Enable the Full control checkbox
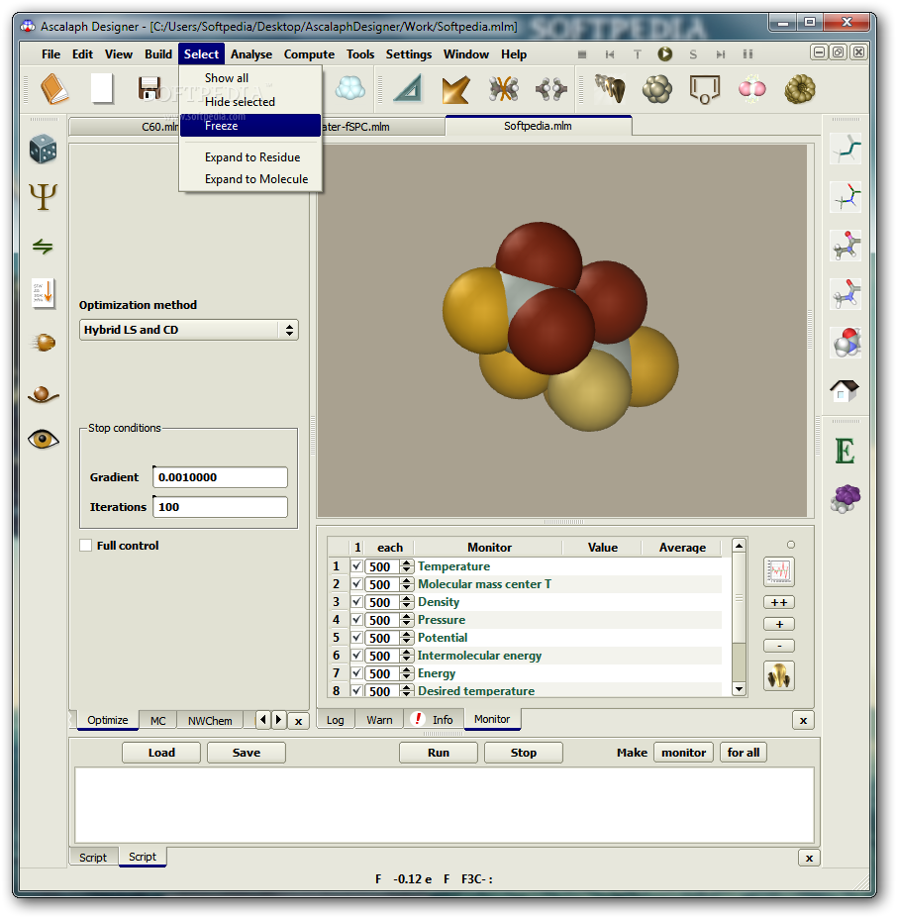Viewport: 897px width, 918px height. click(85, 545)
